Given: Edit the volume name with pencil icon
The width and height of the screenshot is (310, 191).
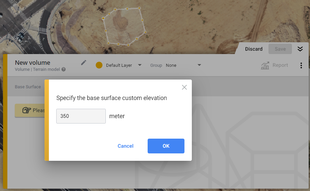Looking at the screenshot, I should (84, 63).
